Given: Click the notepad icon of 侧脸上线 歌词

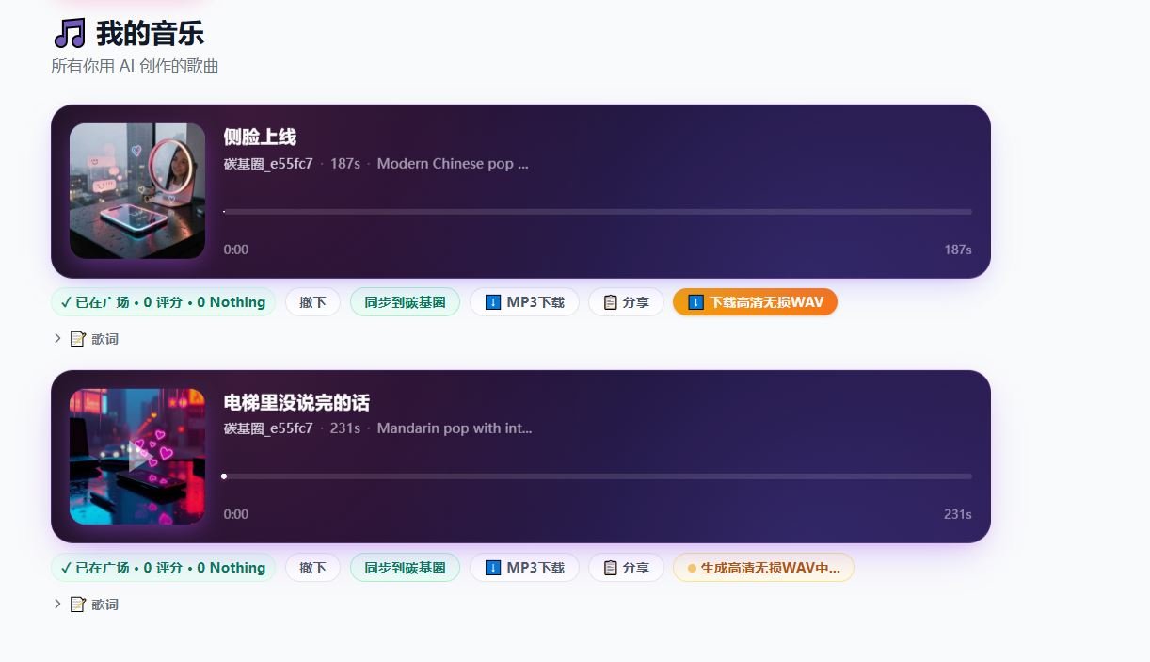Looking at the screenshot, I should (78, 339).
